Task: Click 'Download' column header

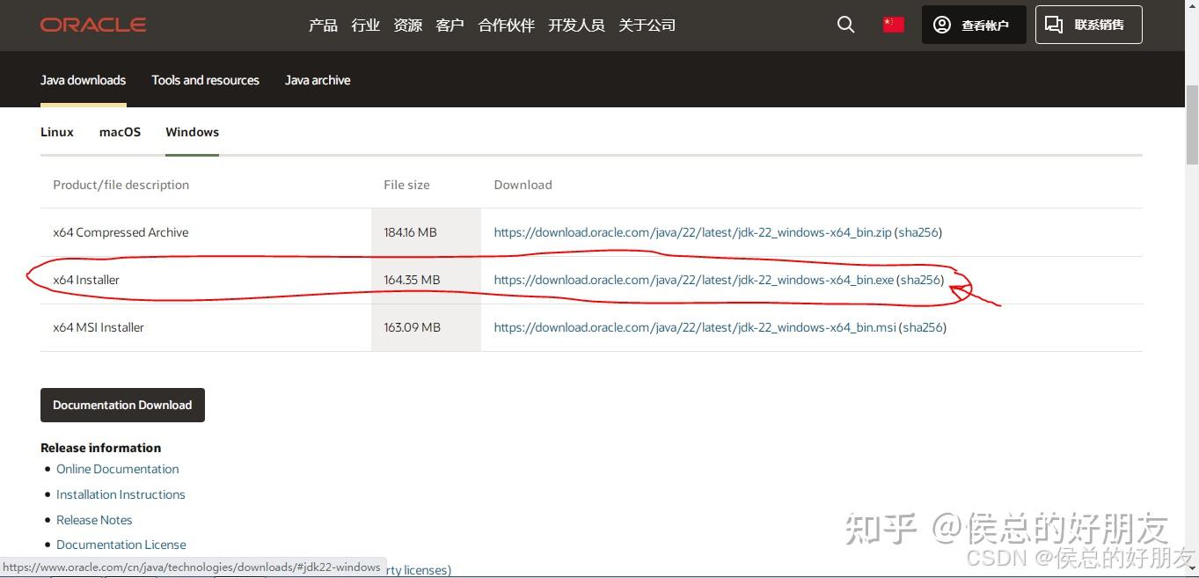Action: pos(523,185)
